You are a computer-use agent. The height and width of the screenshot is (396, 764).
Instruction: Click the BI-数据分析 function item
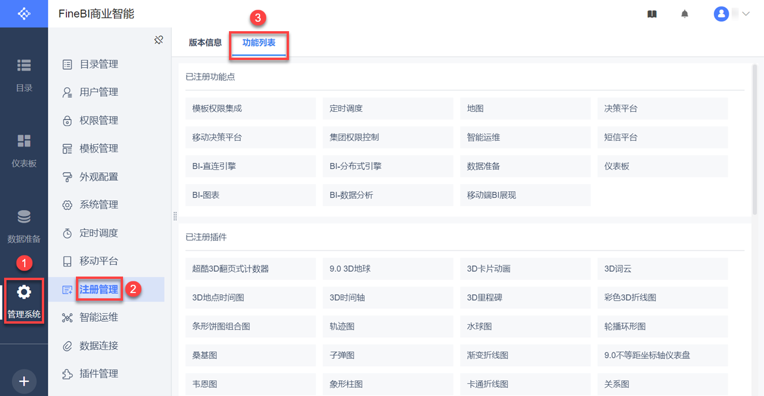388,195
